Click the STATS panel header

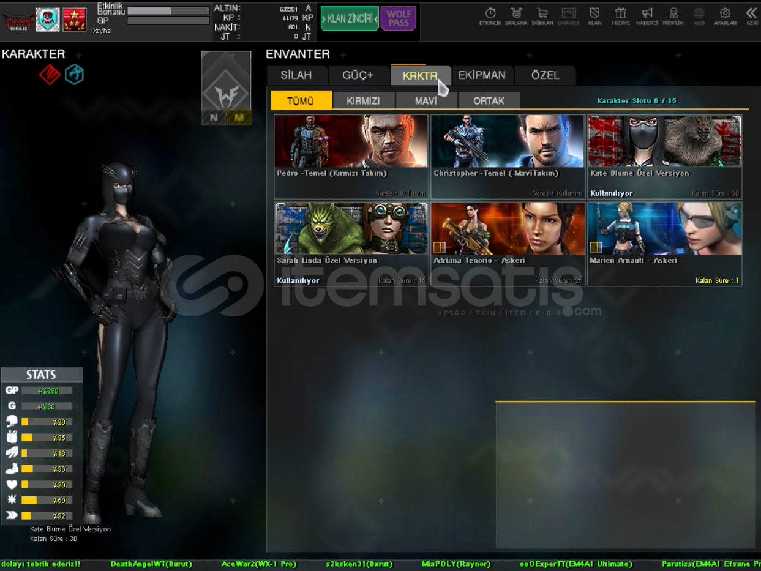pyautogui.click(x=42, y=375)
